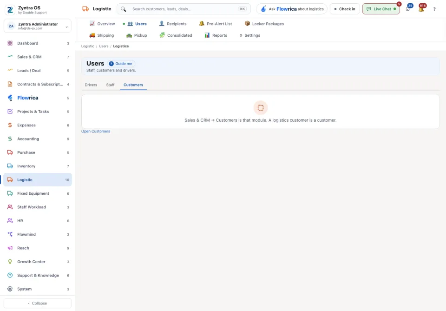Open Flowmind module
The width and height of the screenshot is (446, 311).
click(x=38, y=234)
